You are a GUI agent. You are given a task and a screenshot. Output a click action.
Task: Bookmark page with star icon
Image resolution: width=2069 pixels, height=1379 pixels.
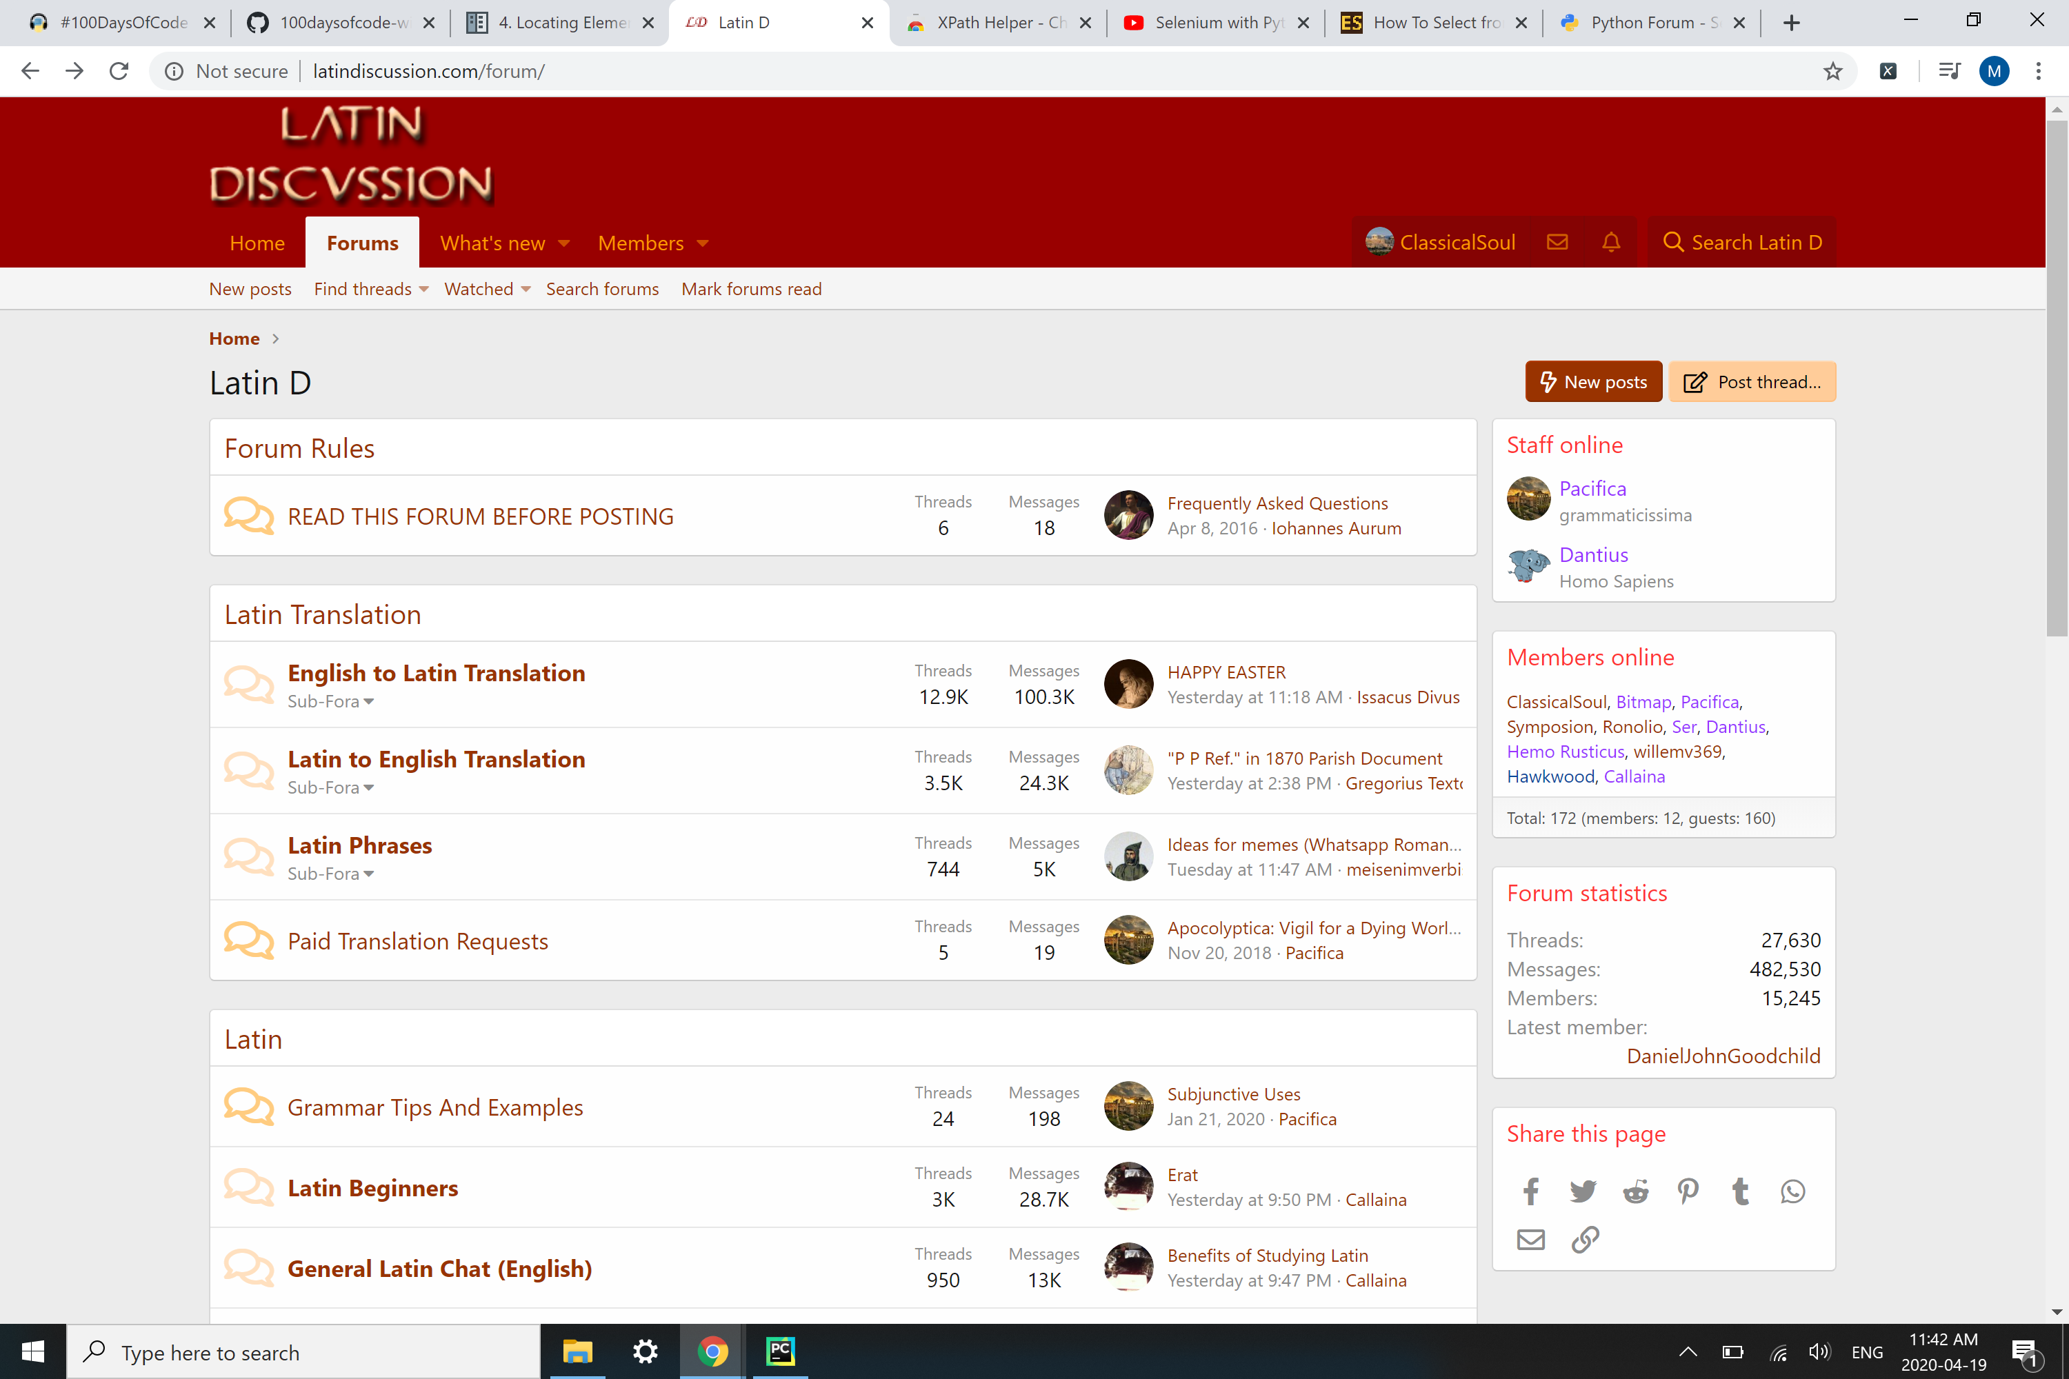[x=1832, y=71]
